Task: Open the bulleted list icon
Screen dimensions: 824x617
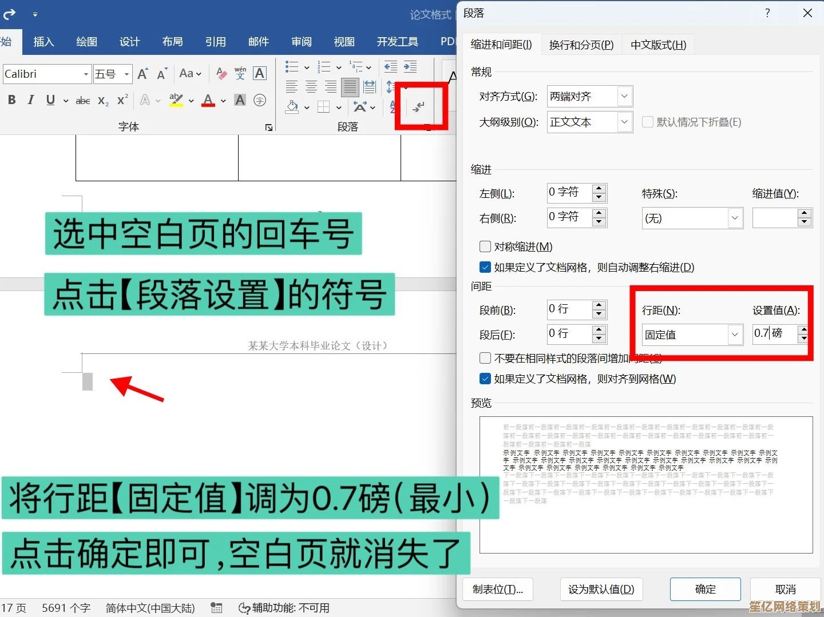Action: [x=292, y=67]
